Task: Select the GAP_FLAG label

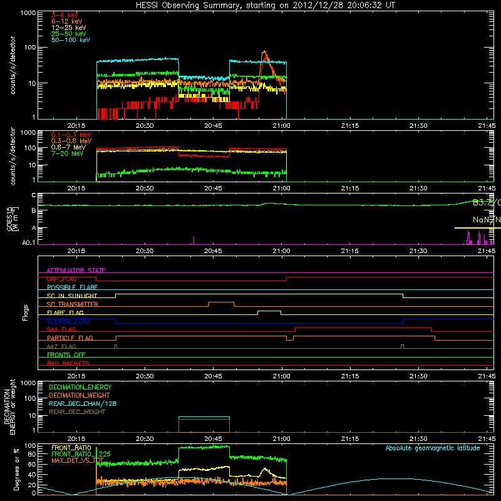Action: 61,279
